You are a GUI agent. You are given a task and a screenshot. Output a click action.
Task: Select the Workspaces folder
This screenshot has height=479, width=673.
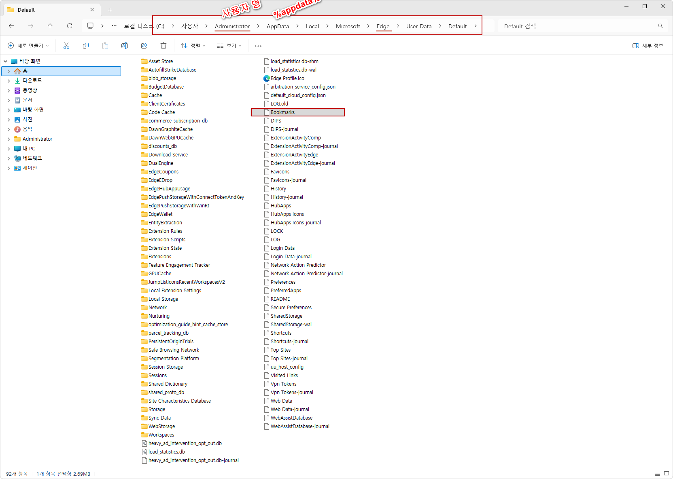(158, 435)
